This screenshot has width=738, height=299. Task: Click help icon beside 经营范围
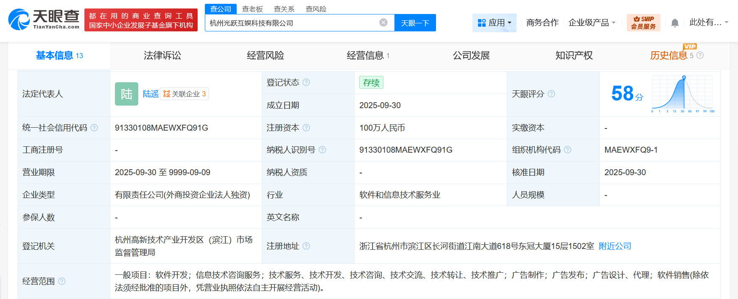tap(62, 281)
